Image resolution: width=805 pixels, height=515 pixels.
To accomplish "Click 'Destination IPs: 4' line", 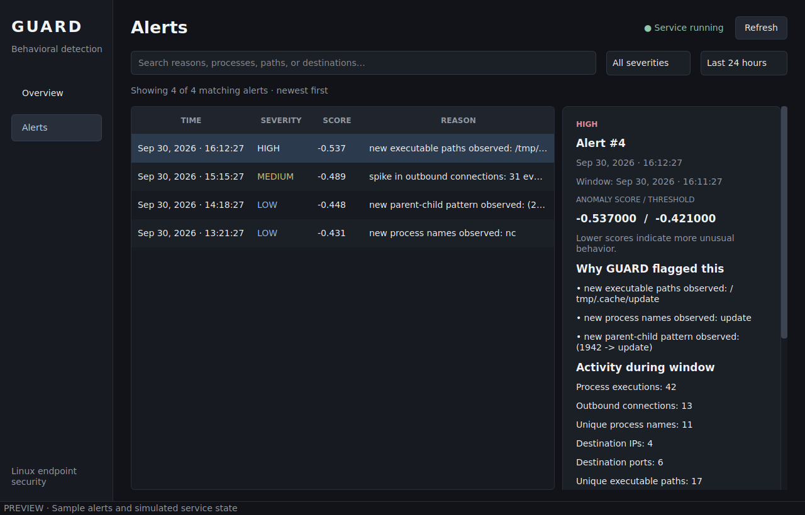I will point(614,443).
